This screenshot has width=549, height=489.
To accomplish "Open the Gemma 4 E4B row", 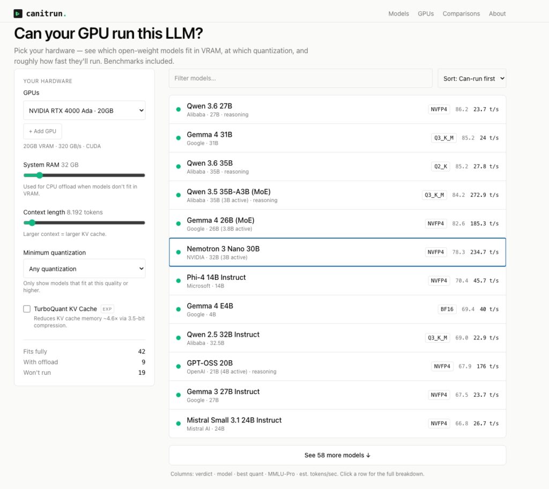I will coord(338,309).
